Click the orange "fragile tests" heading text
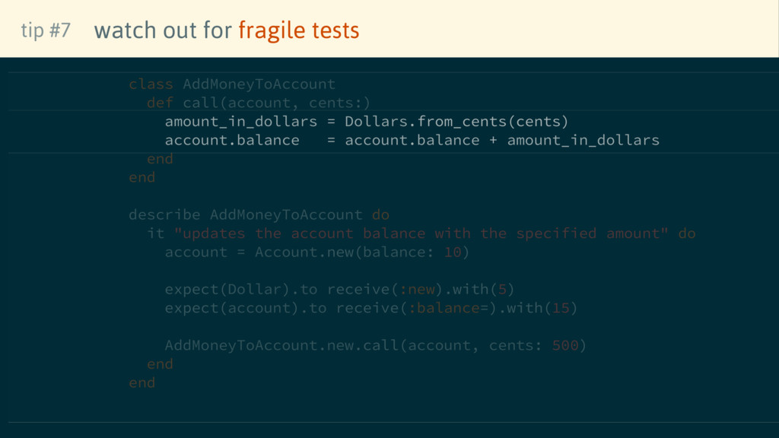Viewport: 779px width, 438px height. (x=298, y=30)
